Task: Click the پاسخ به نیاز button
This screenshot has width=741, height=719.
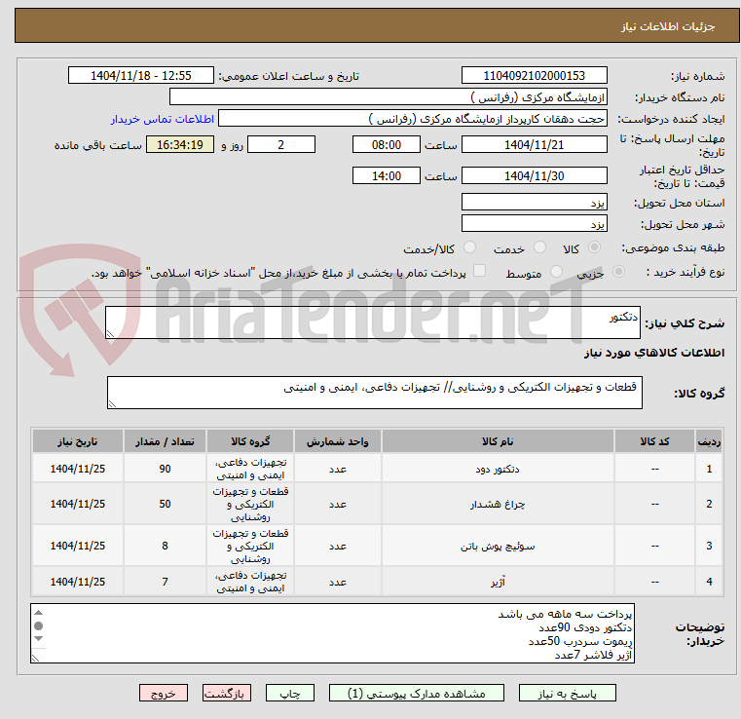Action: click(567, 693)
